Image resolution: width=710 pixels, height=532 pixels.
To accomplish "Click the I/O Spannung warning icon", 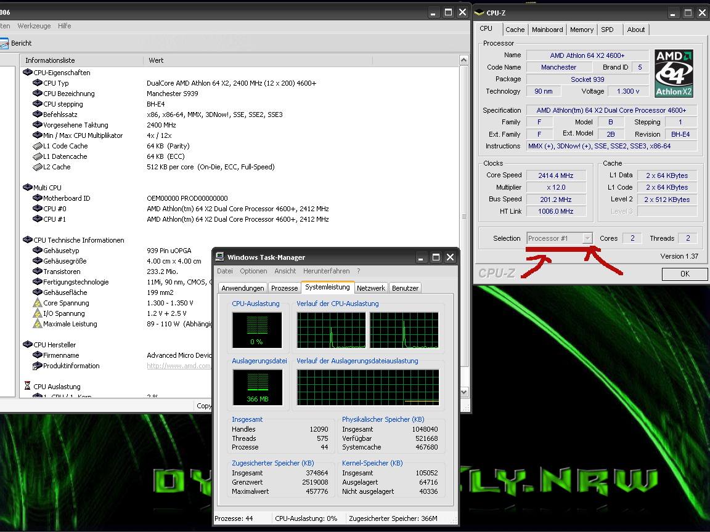I will coord(38,313).
